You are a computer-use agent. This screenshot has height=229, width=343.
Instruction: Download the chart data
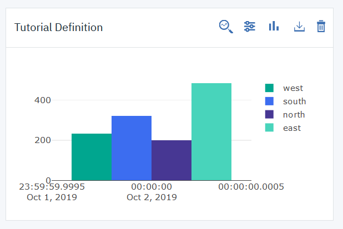click(x=299, y=27)
